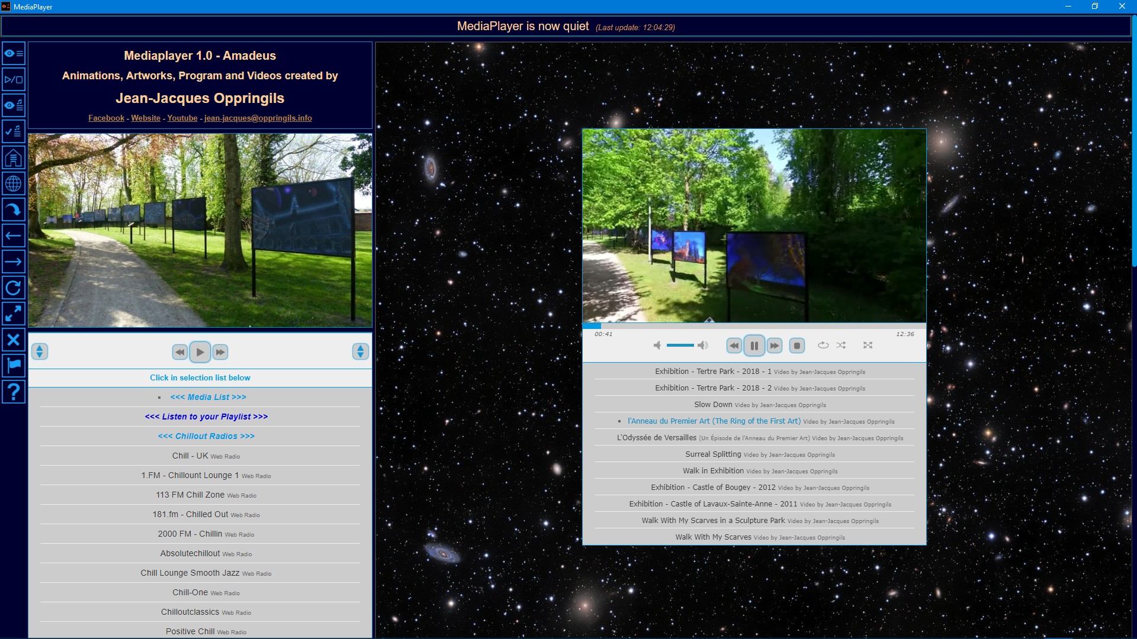Click the circular reload arrow in sidebar
The image size is (1137, 639).
tap(13, 288)
